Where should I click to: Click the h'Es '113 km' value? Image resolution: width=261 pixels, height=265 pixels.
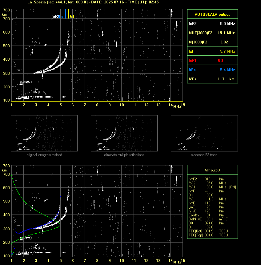[226, 79]
